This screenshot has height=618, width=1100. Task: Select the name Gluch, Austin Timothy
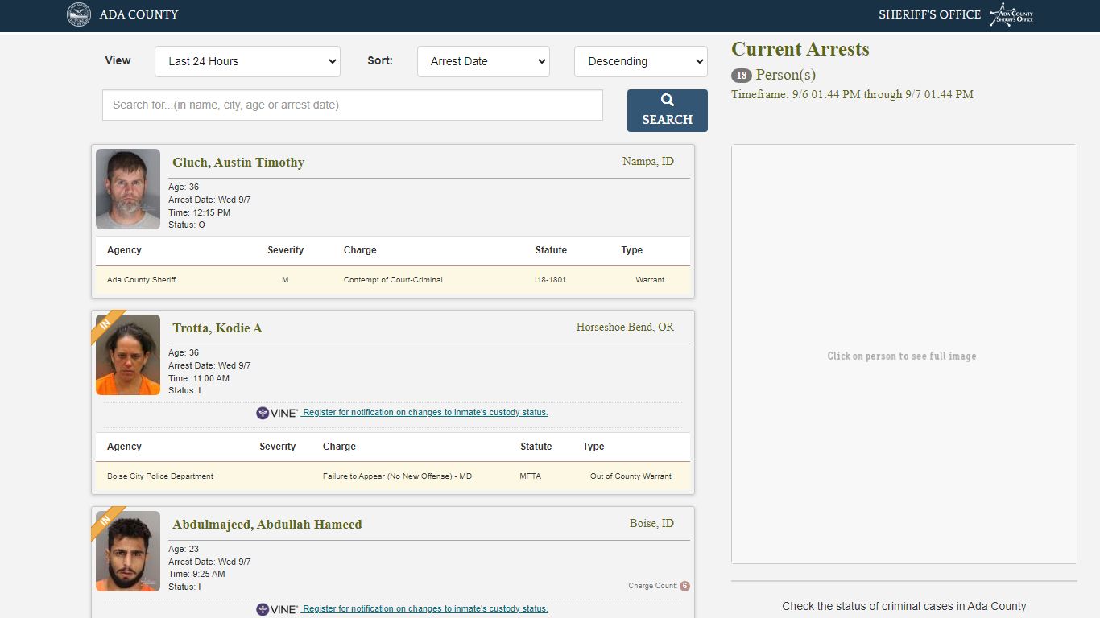point(238,163)
